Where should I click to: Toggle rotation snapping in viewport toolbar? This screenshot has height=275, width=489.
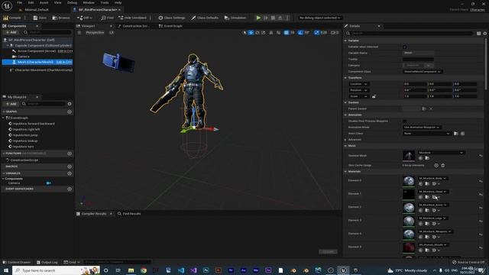pos(300,32)
